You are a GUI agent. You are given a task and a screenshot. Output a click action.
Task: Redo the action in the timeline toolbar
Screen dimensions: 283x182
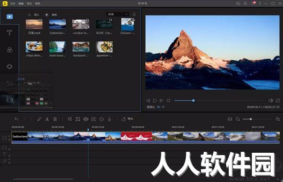coord(25,119)
